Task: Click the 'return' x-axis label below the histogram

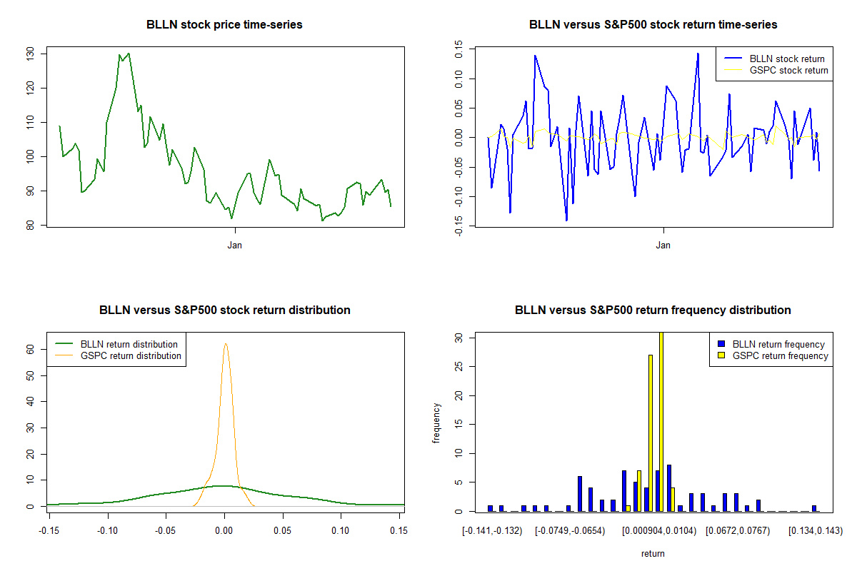Action: click(653, 553)
